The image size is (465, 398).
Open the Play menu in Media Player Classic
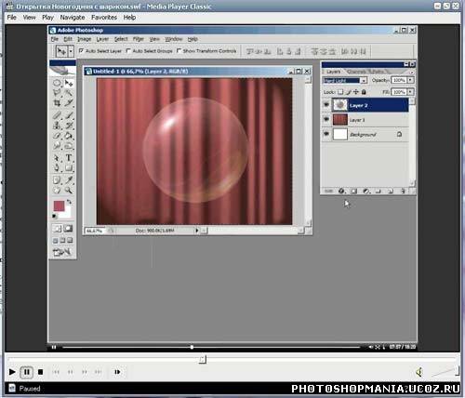(x=47, y=18)
